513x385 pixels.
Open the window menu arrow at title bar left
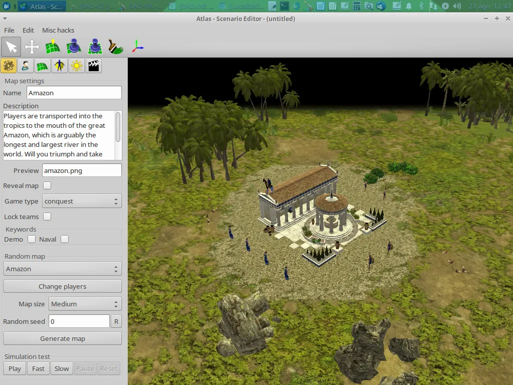coord(5,19)
